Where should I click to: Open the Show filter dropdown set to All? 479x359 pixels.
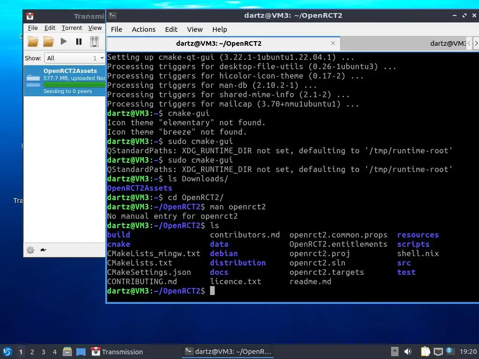tap(74, 58)
